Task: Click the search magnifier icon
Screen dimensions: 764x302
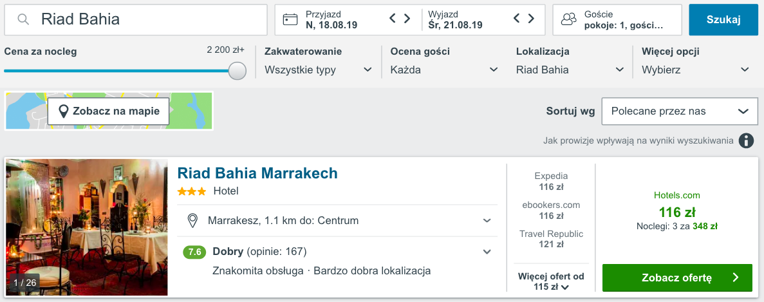Action: [23, 19]
